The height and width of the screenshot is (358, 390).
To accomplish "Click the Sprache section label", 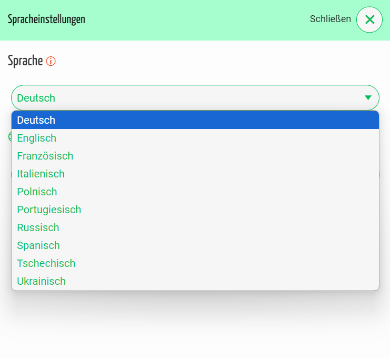I will [x=25, y=61].
